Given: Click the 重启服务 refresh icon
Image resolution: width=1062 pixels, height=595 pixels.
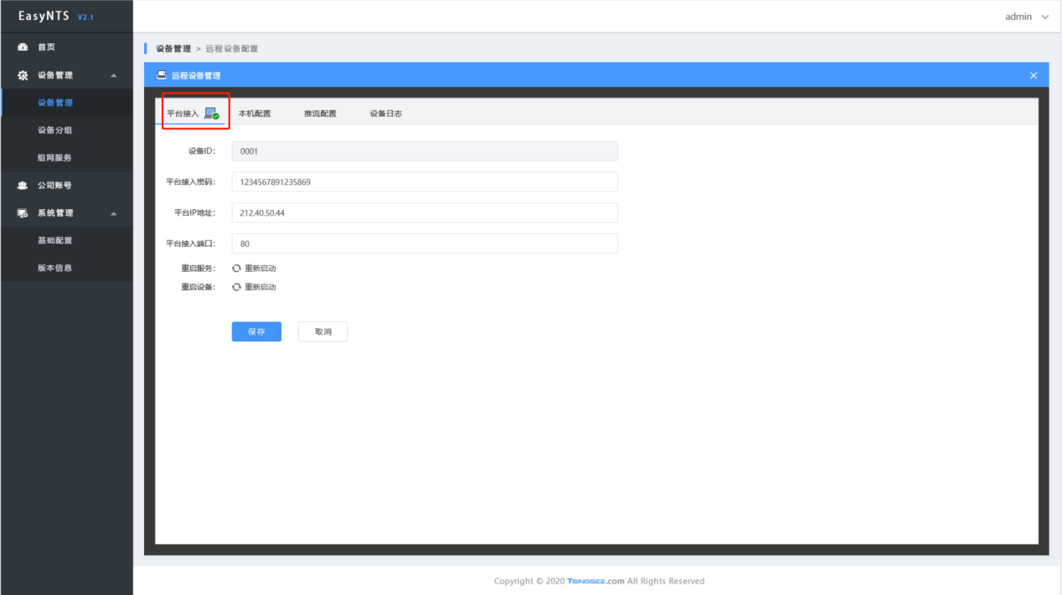Looking at the screenshot, I should (x=236, y=269).
